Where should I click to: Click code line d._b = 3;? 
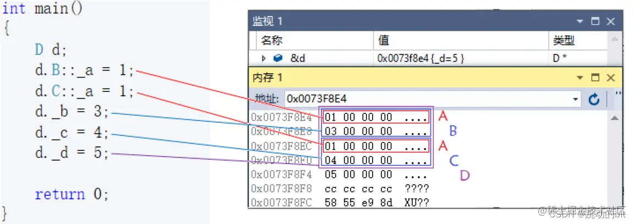(x=72, y=112)
